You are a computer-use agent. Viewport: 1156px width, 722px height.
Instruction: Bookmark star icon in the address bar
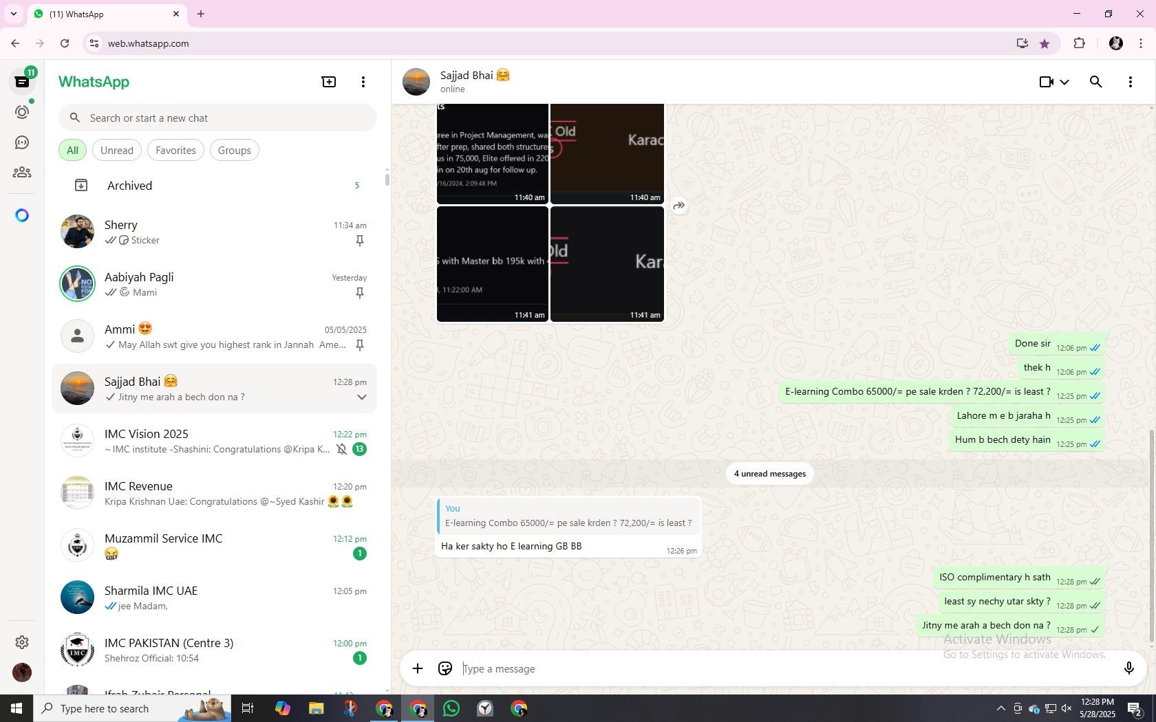[1045, 43]
